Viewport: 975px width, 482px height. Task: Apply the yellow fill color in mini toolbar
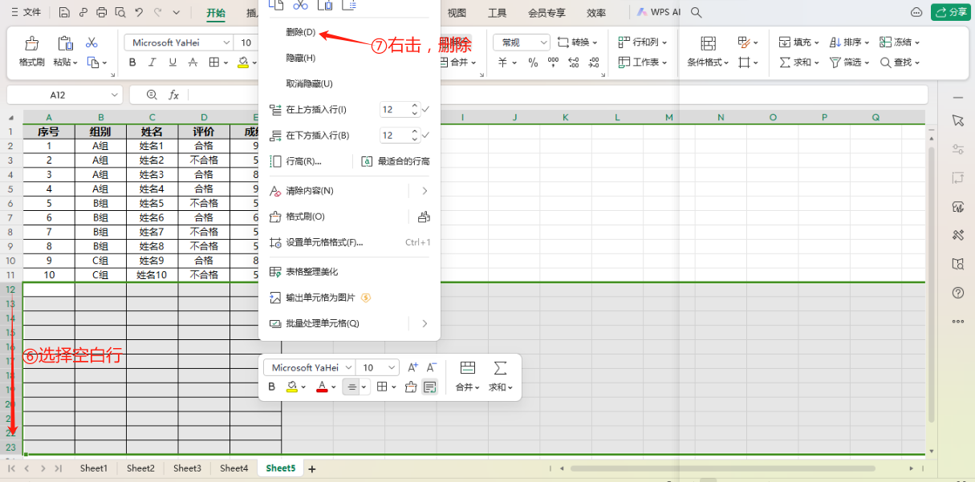[292, 387]
